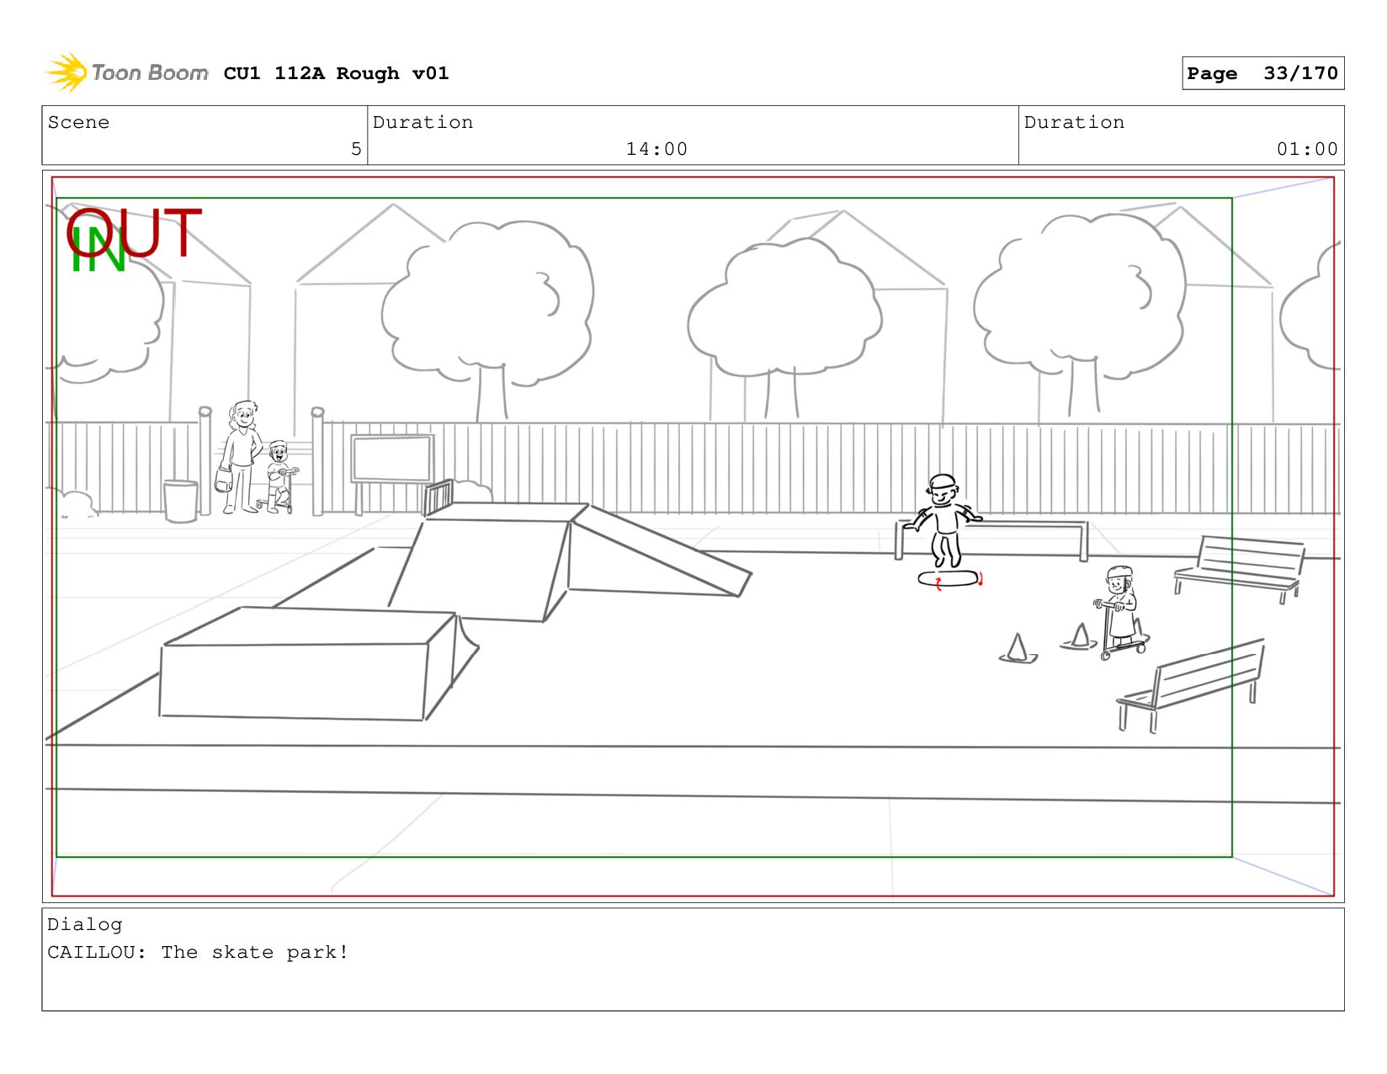Image resolution: width=1387 pixels, height=1074 pixels.
Task: Select scene number 5
Action: click(356, 149)
